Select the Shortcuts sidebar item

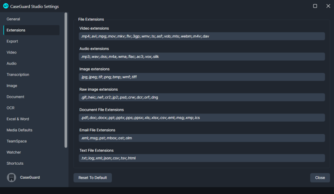(x=15, y=163)
